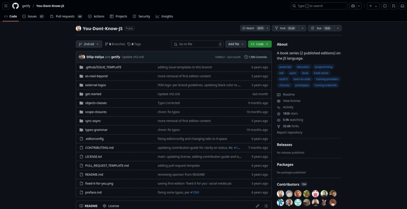Click the closures topic tag

(x=284, y=85)
